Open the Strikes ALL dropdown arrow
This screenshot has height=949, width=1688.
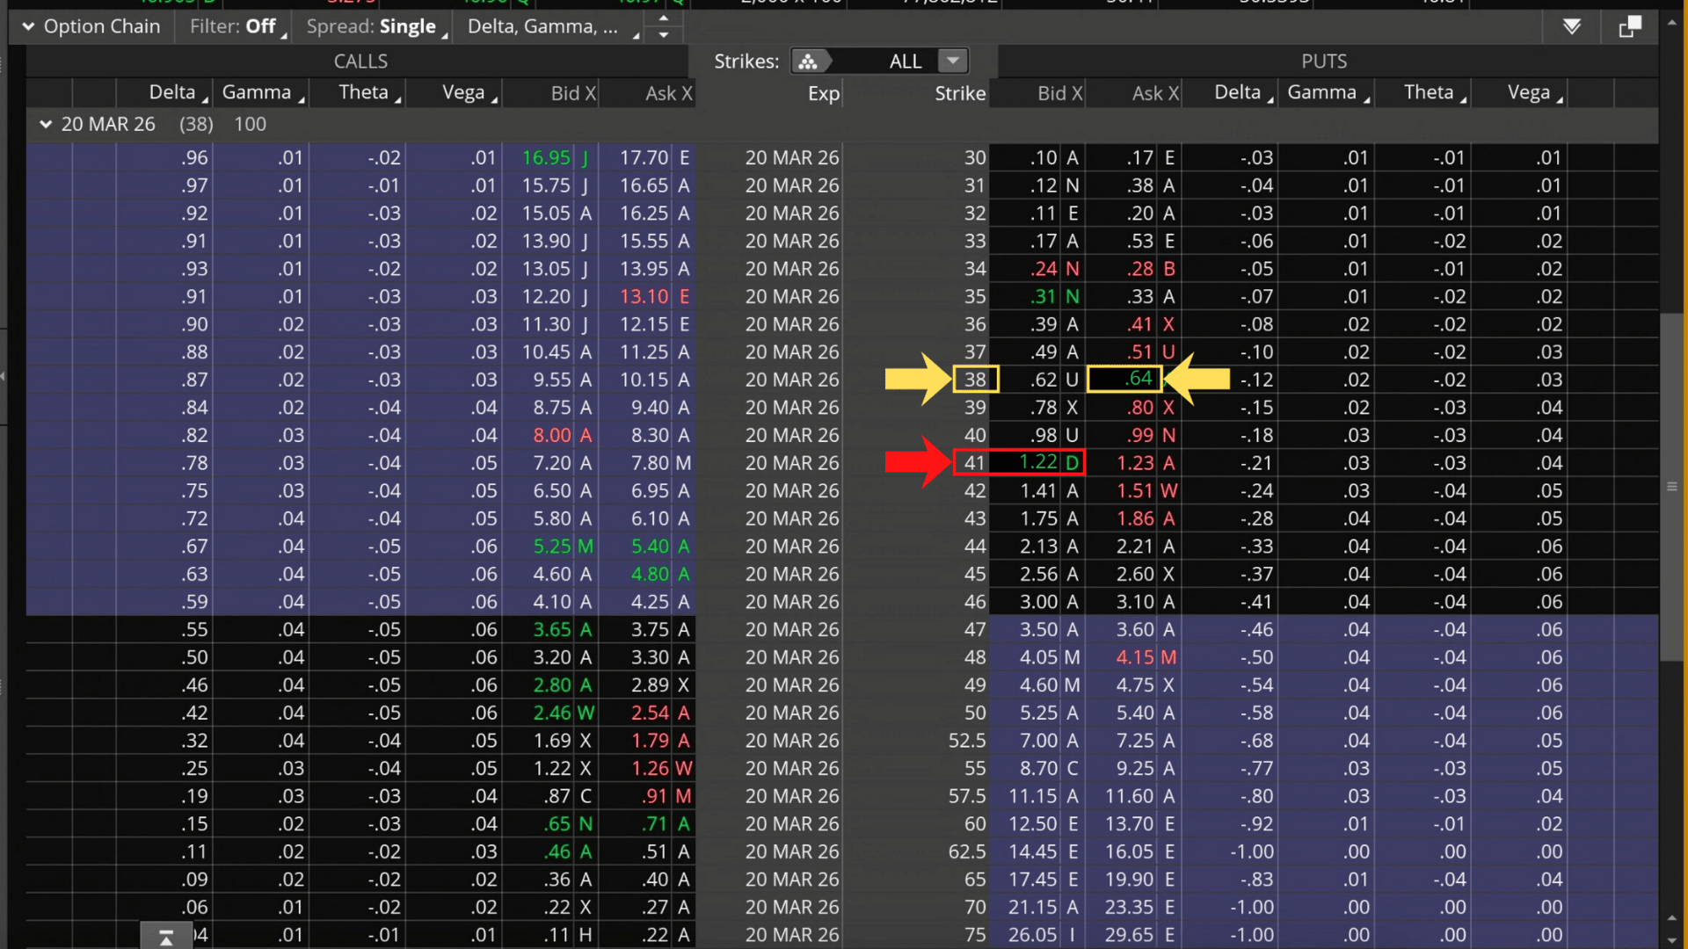tap(953, 62)
